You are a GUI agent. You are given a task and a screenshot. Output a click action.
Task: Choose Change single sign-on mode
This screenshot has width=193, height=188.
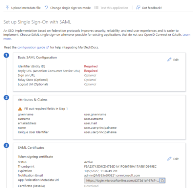pos(68,8)
